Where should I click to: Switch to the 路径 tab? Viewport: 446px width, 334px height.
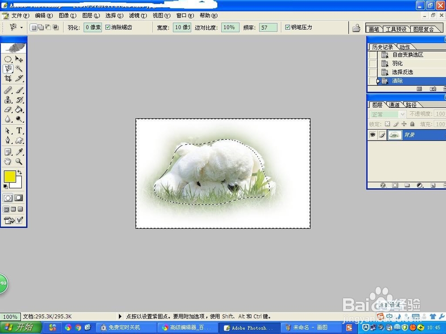tap(411, 105)
